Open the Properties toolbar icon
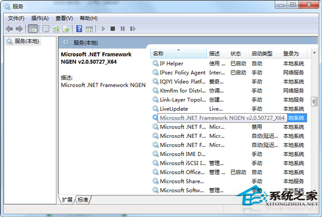The width and height of the screenshot is (322, 217). [46, 29]
